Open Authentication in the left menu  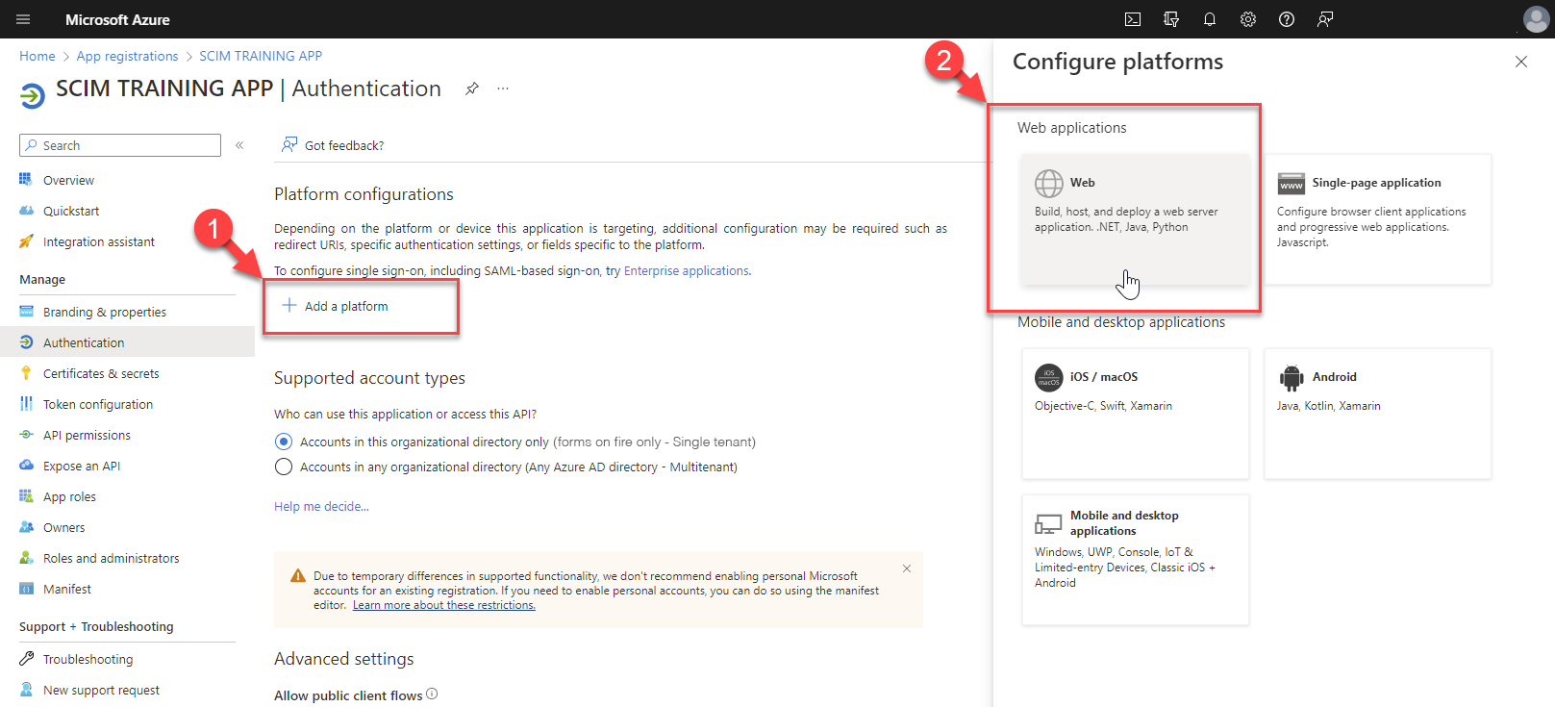[x=127, y=342]
